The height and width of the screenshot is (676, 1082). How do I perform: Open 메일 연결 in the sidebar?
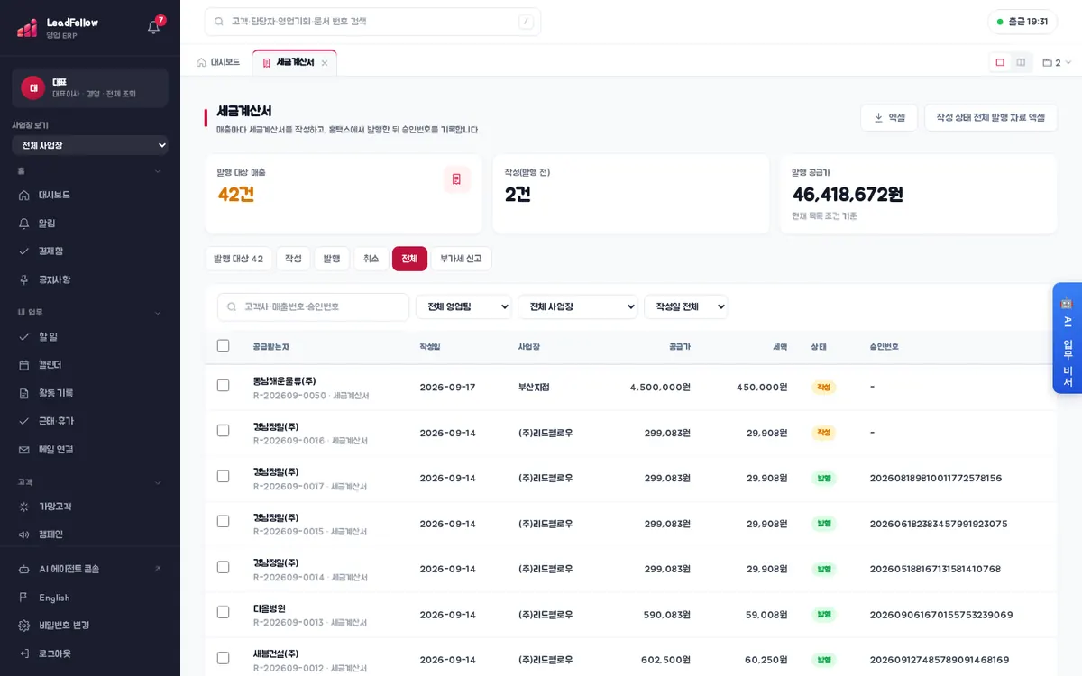tap(90, 449)
